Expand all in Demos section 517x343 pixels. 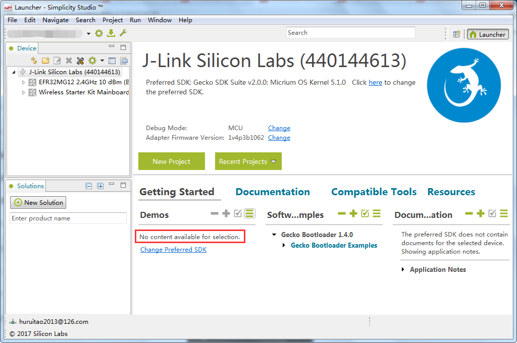(x=226, y=213)
